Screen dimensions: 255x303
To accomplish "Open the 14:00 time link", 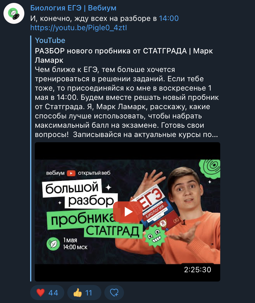I will [x=169, y=18].
